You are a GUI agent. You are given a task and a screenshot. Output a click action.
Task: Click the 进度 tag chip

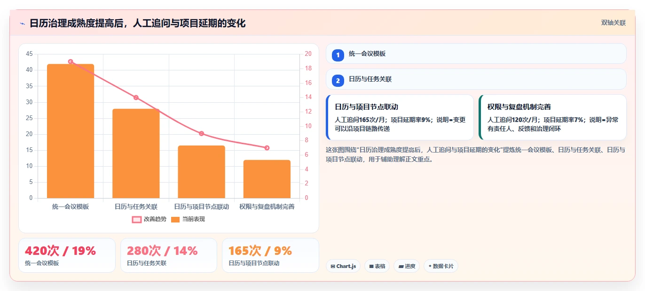(x=407, y=266)
